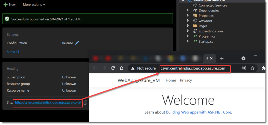Expand the Dependencies node
Image resolution: width=268 pixels, height=125 pixels.
188,10
